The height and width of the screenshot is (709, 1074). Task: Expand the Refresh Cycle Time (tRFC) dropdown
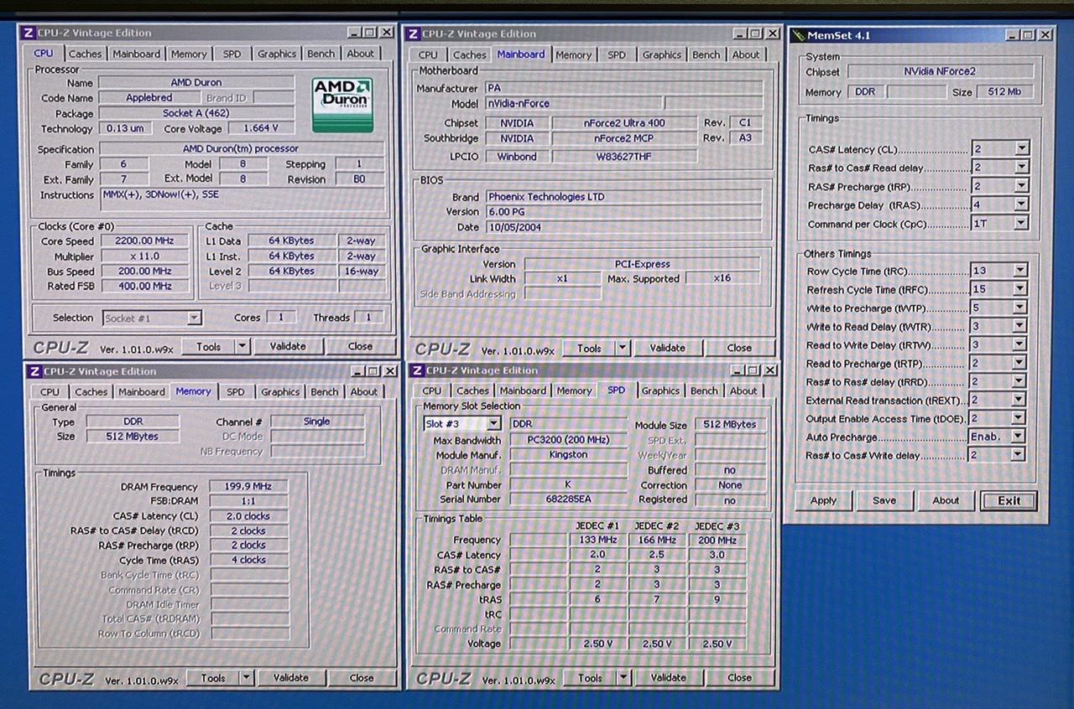tap(1019, 289)
